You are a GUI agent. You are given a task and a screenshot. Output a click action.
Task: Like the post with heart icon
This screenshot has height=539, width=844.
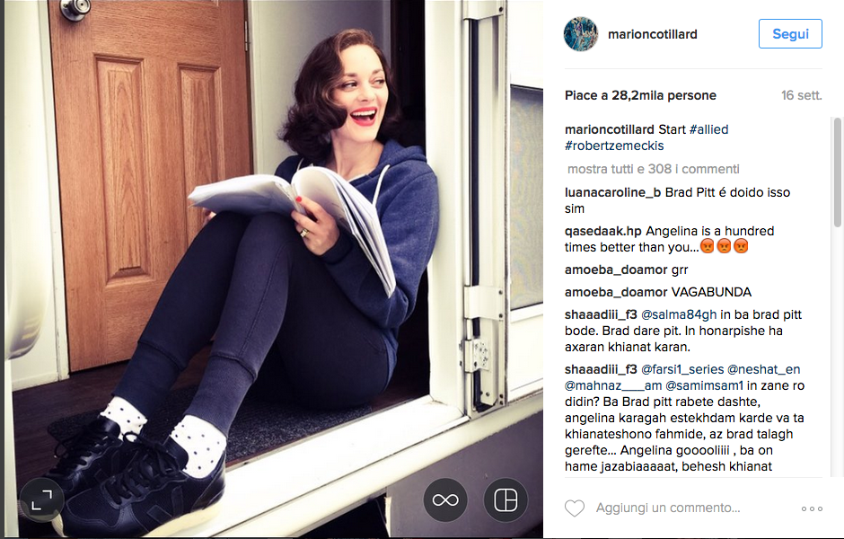point(575,508)
